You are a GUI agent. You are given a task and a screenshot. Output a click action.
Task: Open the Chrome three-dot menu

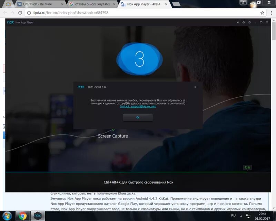tap(272, 13)
